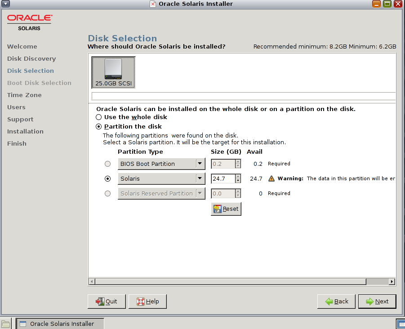
Task: Select Finish step in sidebar
Action: coord(17,143)
